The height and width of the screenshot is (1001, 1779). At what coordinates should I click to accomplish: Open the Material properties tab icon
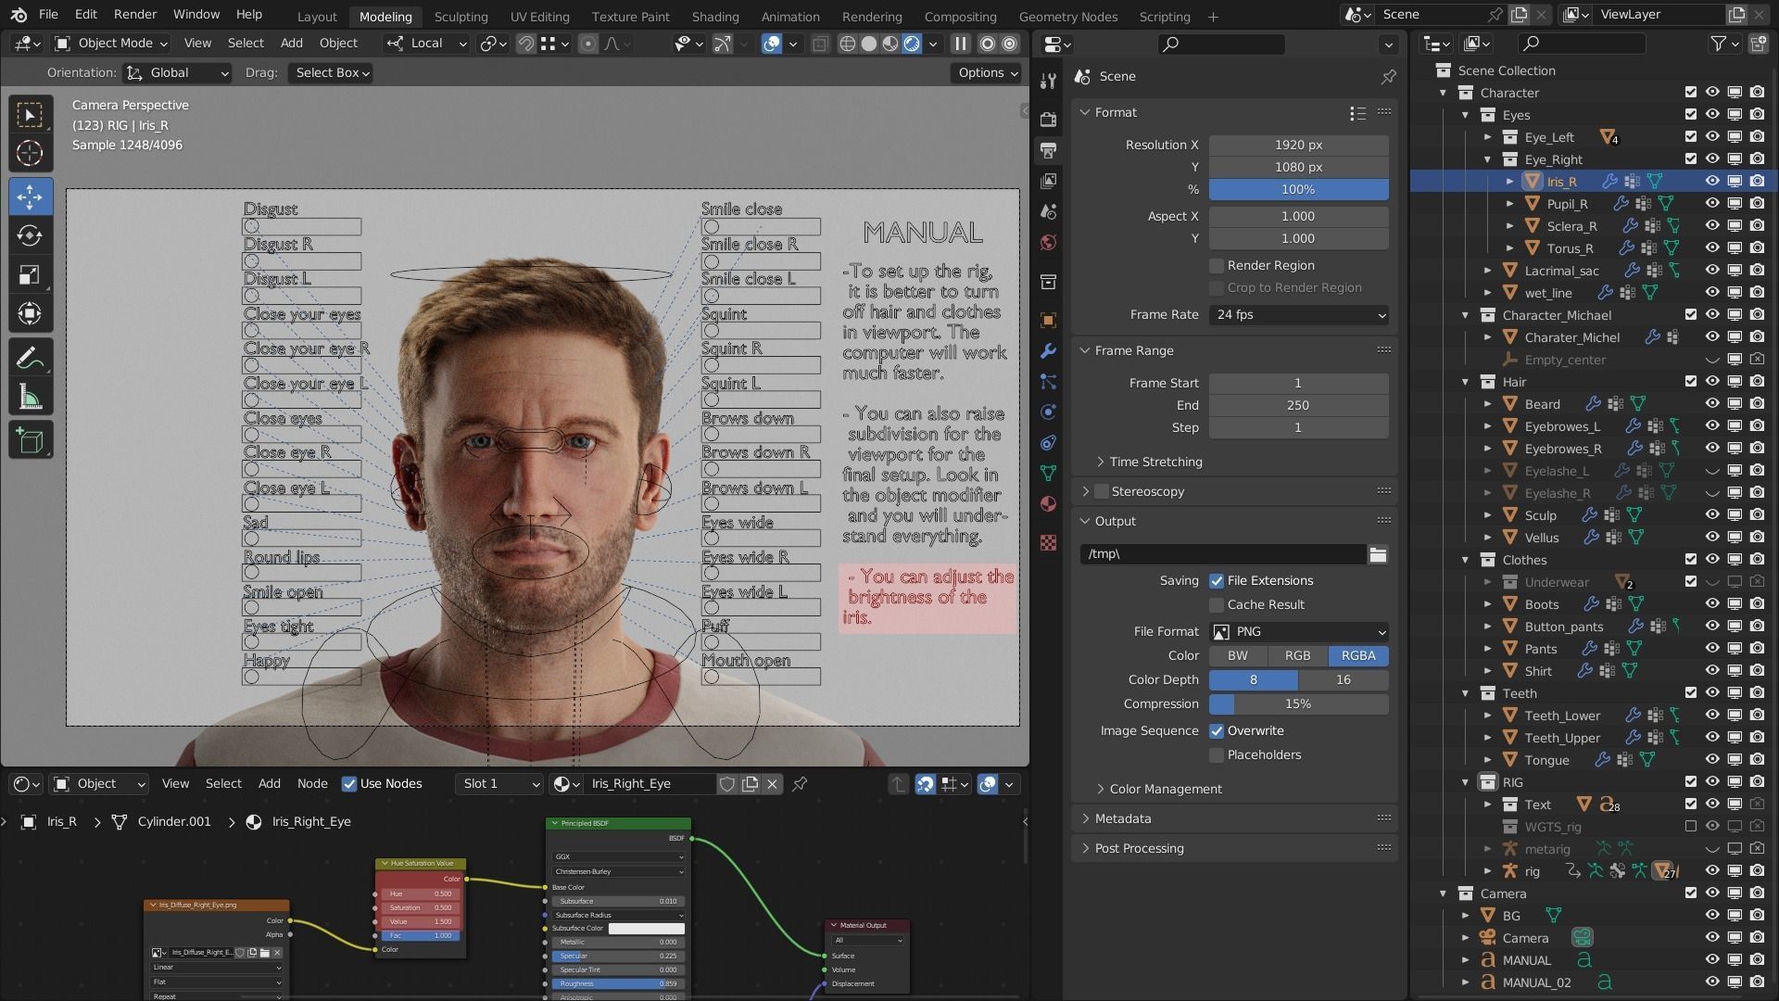tap(1048, 504)
